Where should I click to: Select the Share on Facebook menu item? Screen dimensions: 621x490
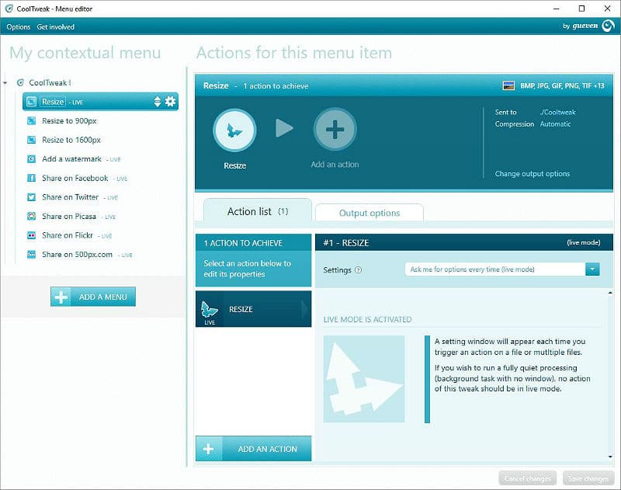coord(75,178)
